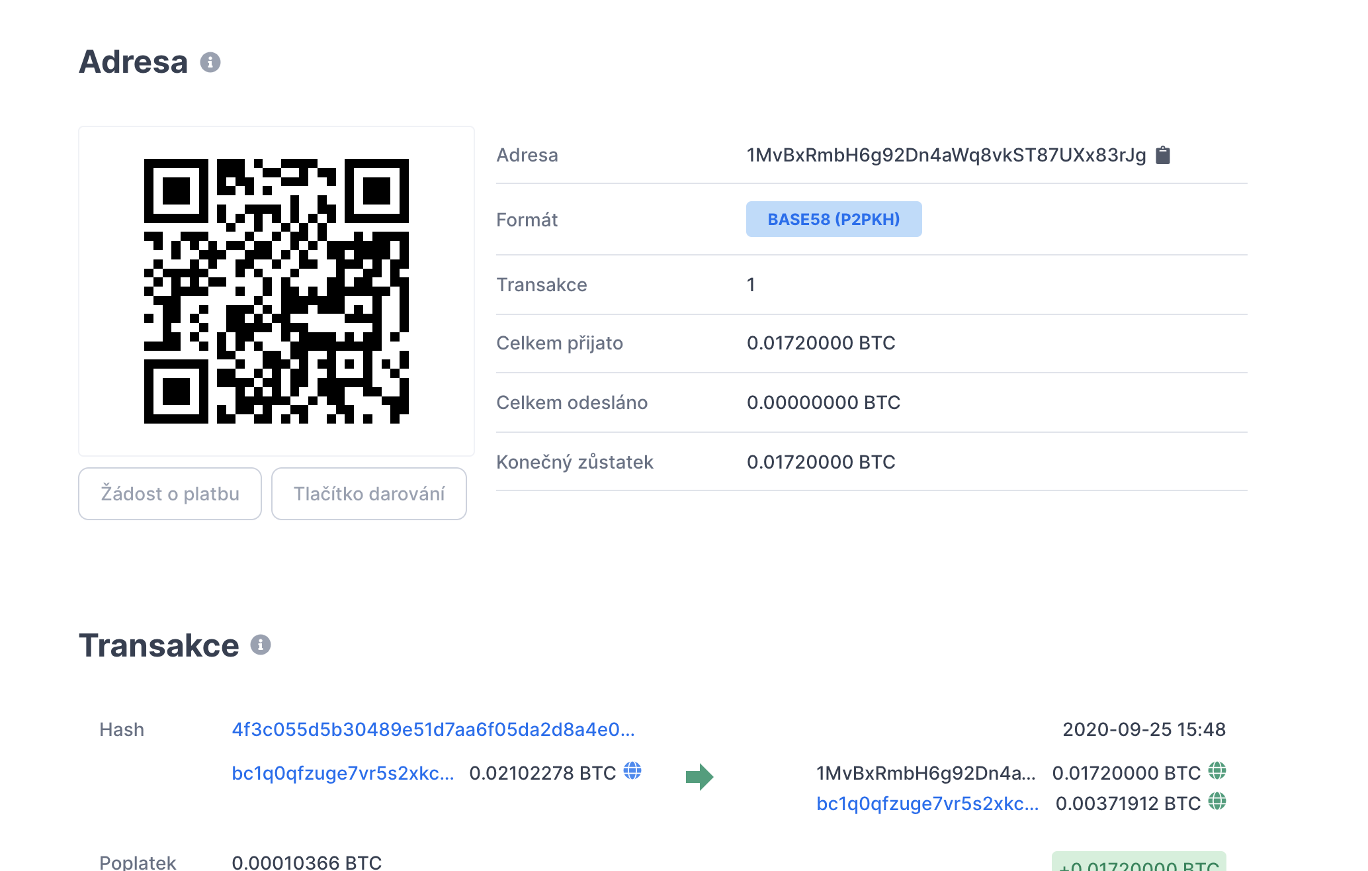Click the Konečný zůstatek balance value
The image size is (1368, 871).
tap(820, 462)
